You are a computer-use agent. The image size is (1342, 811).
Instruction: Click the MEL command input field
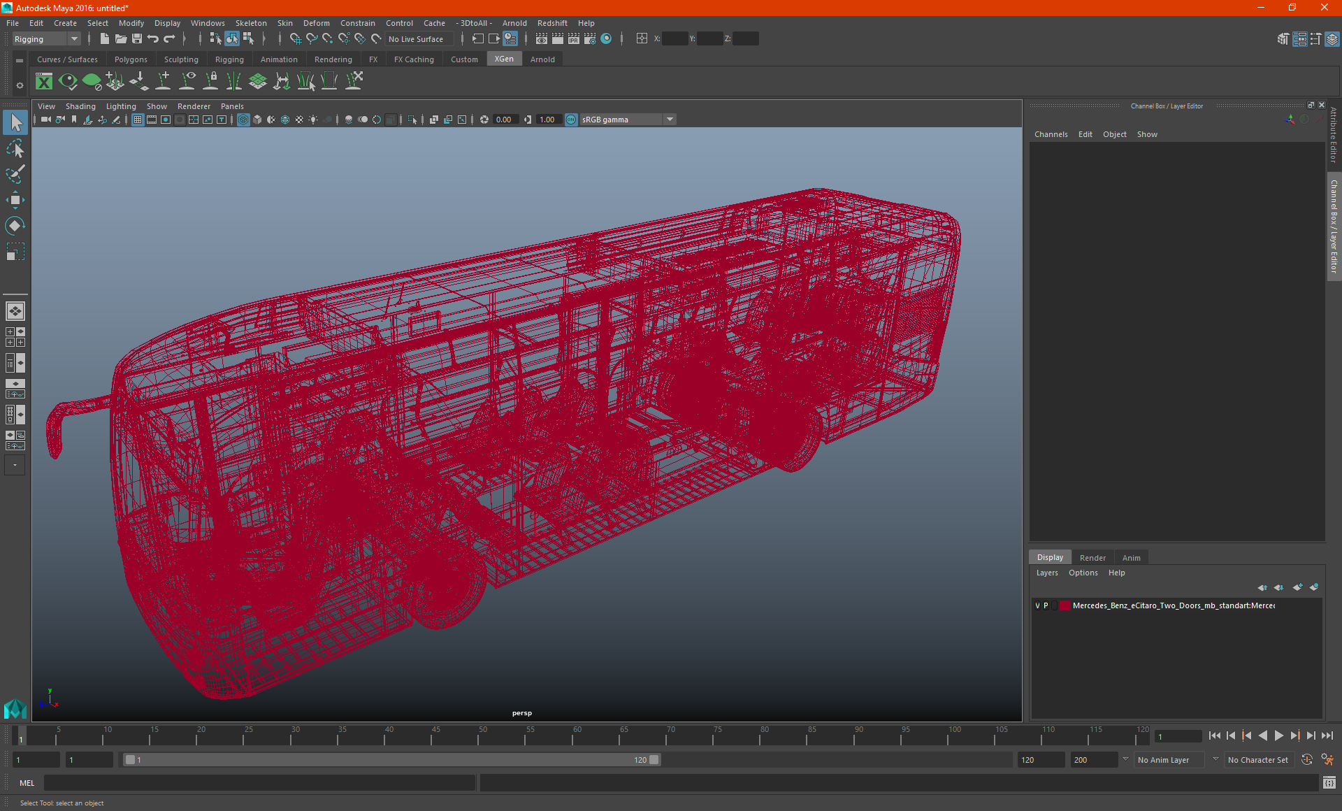pyautogui.click(x=259, y=782)
